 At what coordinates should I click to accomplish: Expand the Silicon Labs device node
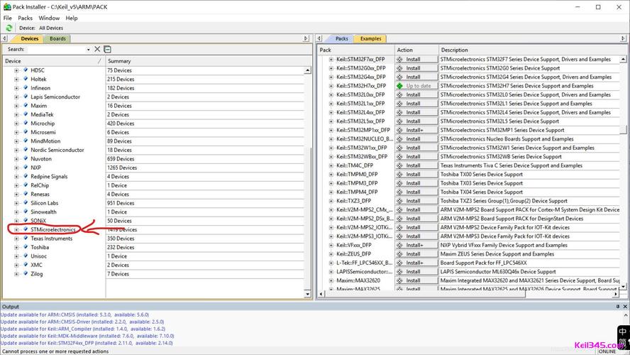[x=16, y=203]
